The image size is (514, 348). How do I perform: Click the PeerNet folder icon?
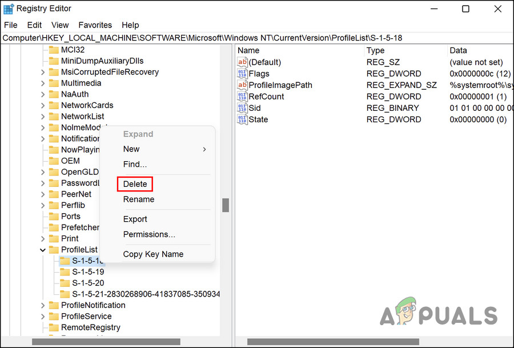click(54, 194)
